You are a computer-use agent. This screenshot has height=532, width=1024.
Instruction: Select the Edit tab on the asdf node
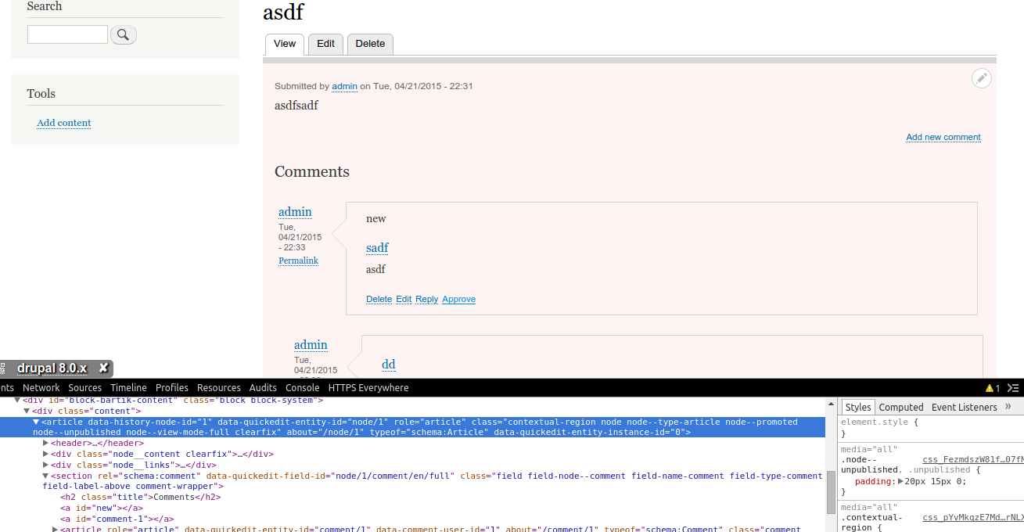tap(325, 45)
